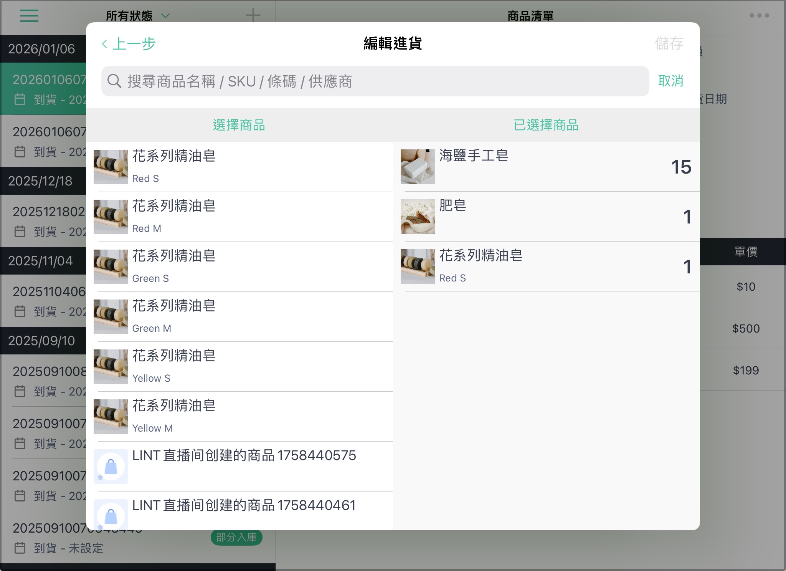Switch to 已選擇商品 tab
This screenshot has height=571, width=786.
point(546,125)
